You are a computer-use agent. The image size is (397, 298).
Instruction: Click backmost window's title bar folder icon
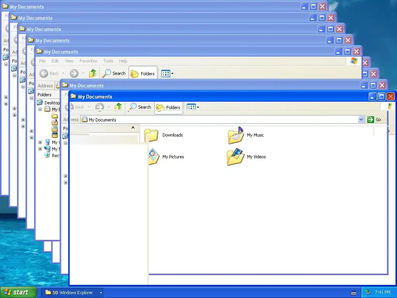click(5, 6)
